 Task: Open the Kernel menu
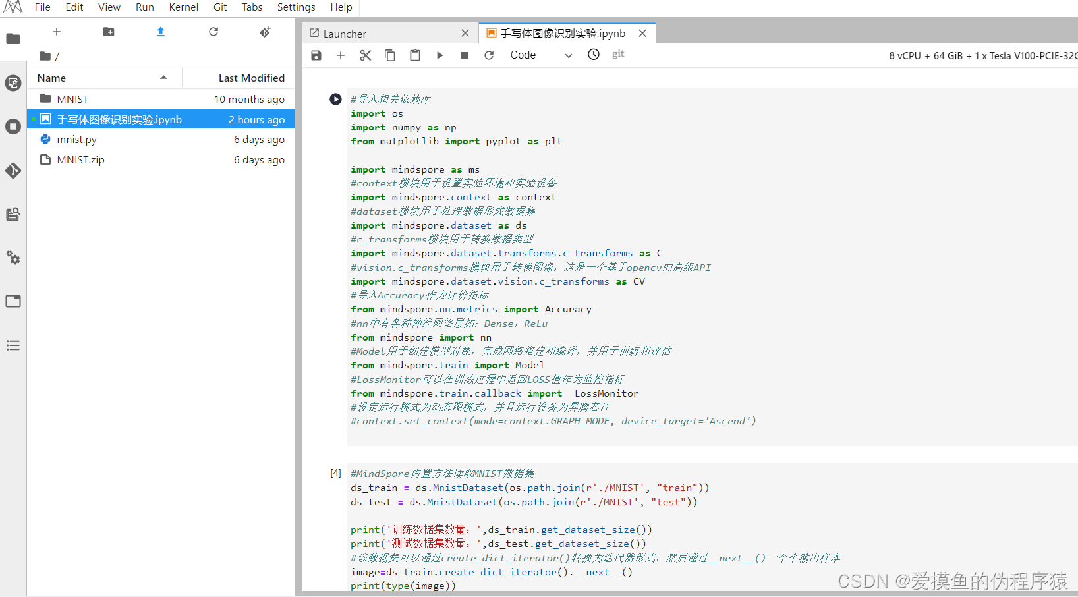pos(184,7)
